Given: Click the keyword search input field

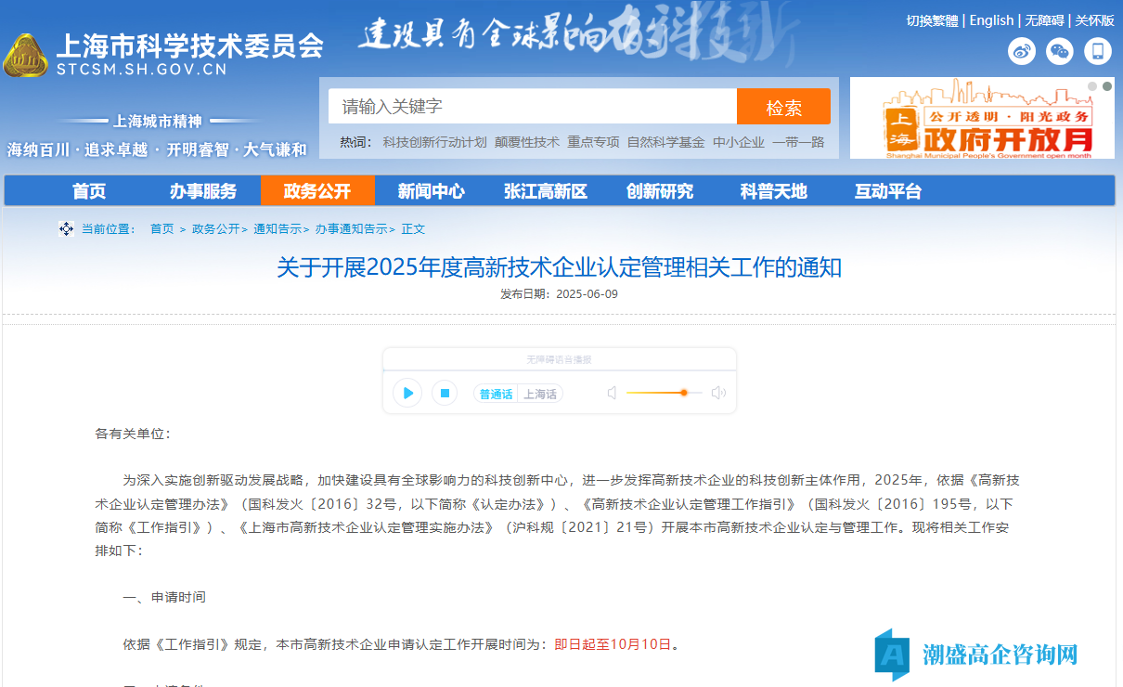Looking at the screenshot, I should pos(532,107).
